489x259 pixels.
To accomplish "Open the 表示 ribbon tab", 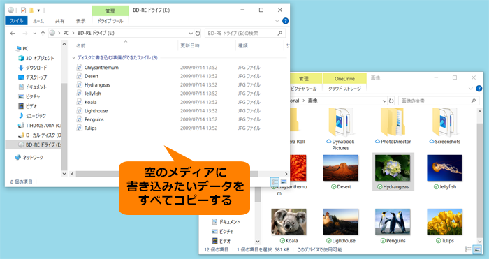I will tap(80, 21).
